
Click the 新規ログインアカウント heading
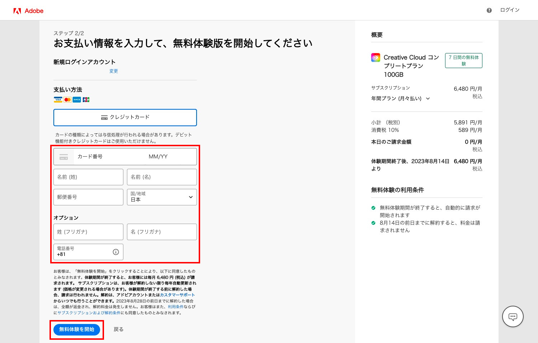(x=84, y=62)
